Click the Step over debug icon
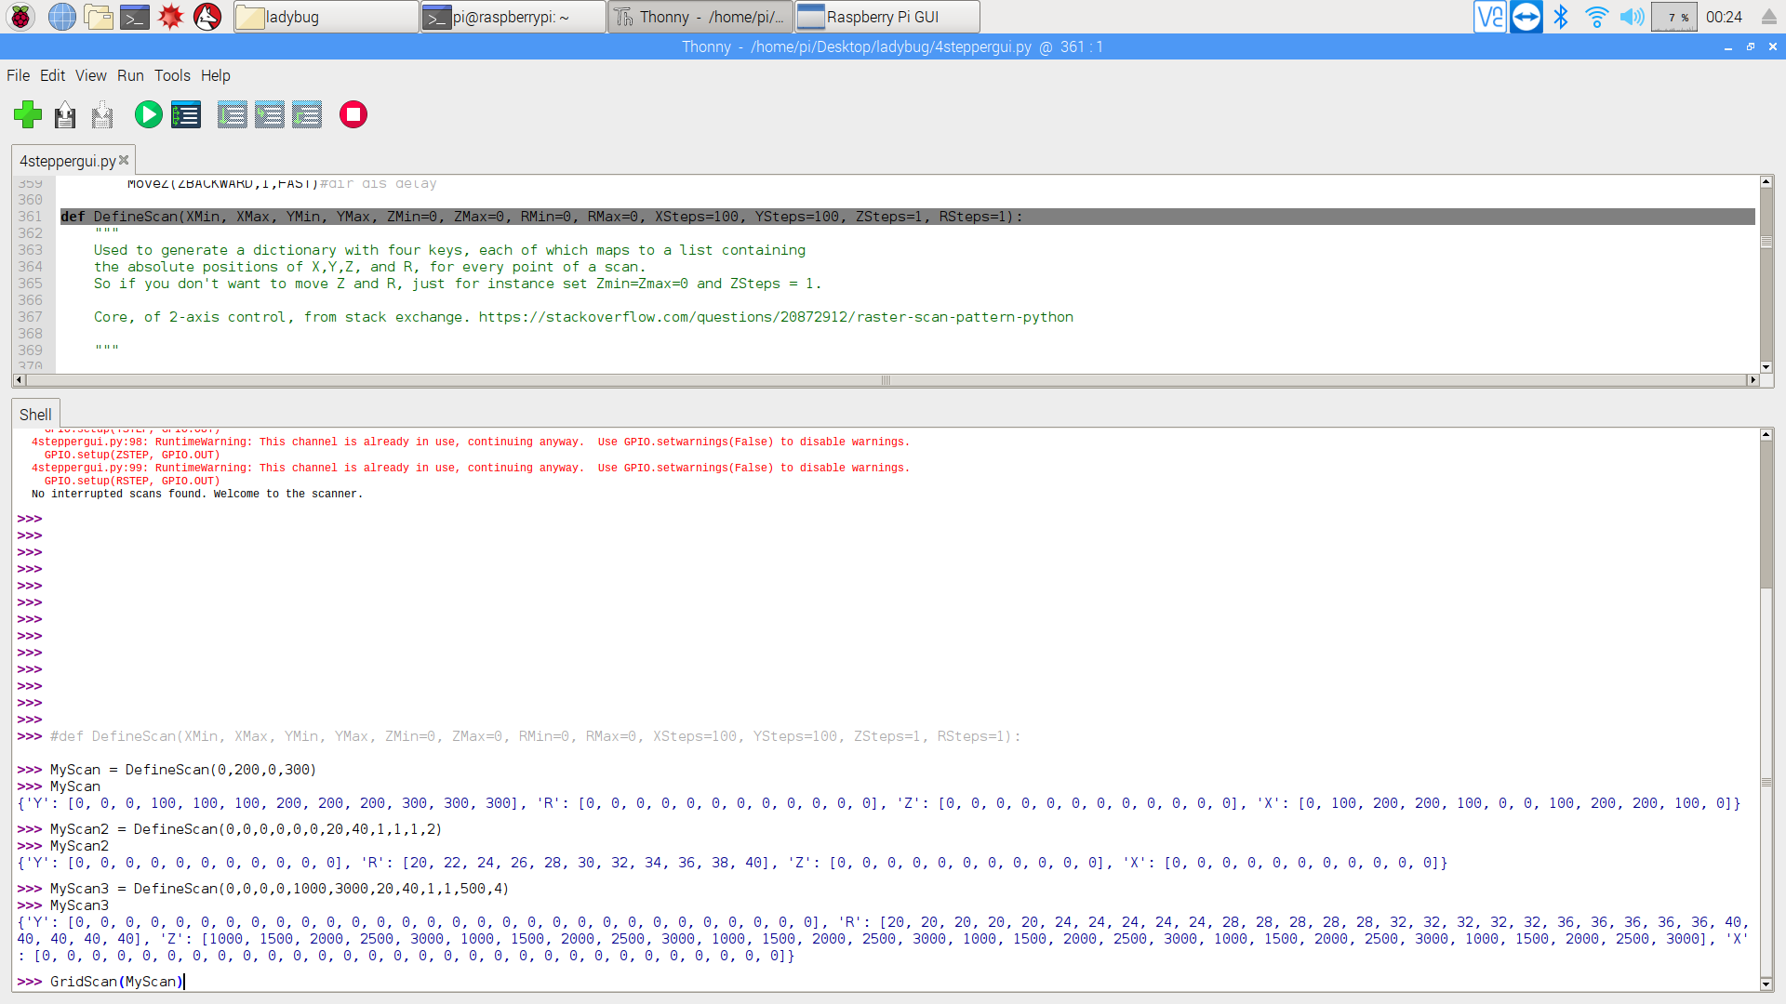1786x1004 pixels. [228, 114]
